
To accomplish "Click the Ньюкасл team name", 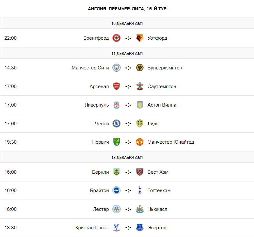I will coord(157,209).
